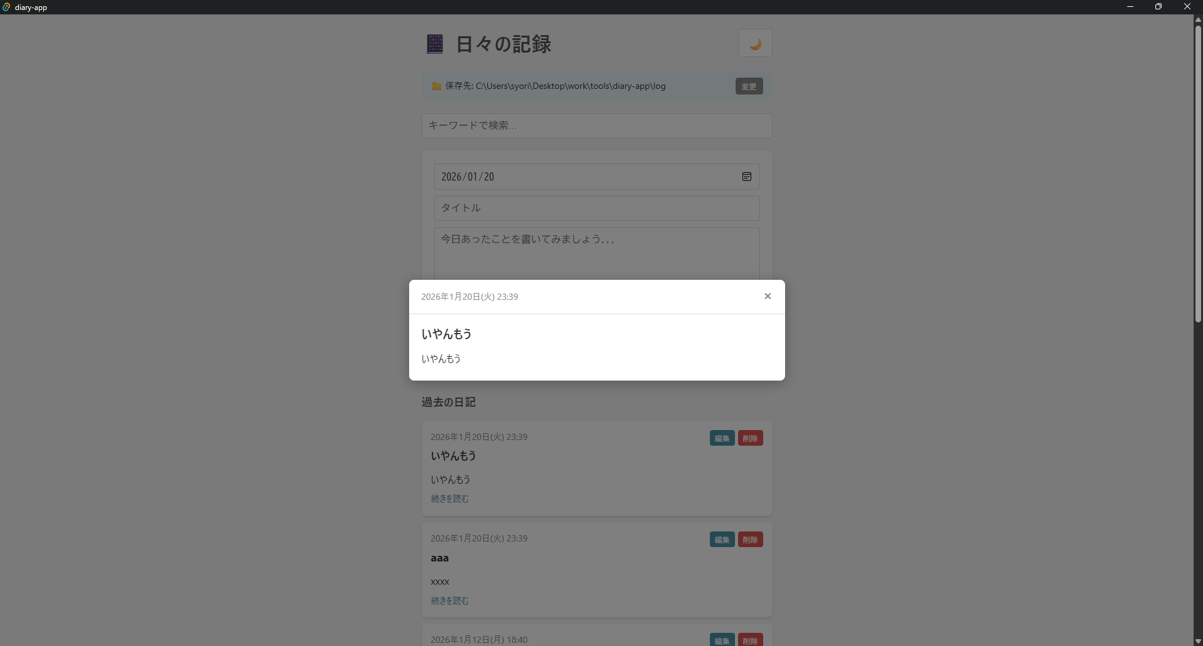Click 削除 on the いやんもう entry
This screenshot has height=646, width=1203.
[x=750, y=438]
